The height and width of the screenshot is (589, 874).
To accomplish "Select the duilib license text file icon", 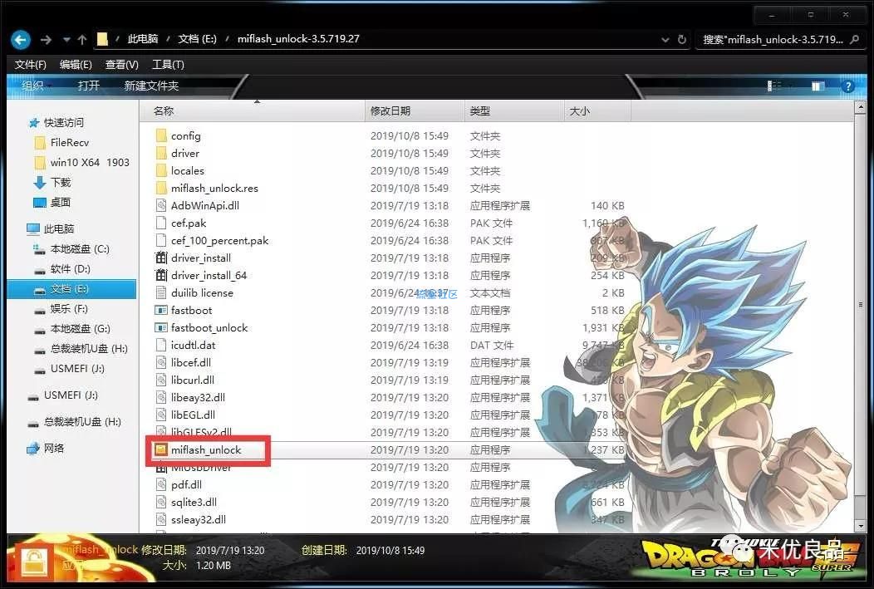I will tap(161, 292).
